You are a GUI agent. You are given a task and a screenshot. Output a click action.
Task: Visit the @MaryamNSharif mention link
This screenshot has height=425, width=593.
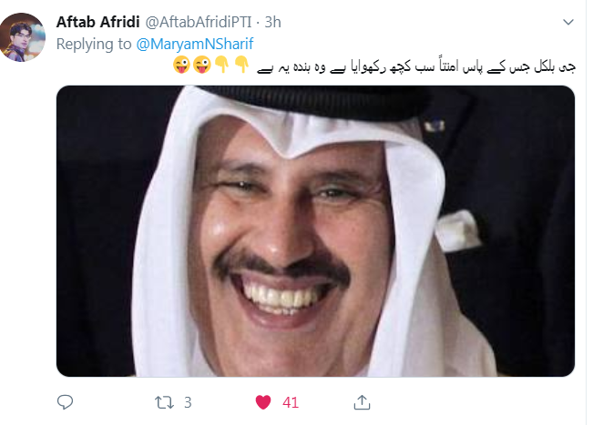195,45
